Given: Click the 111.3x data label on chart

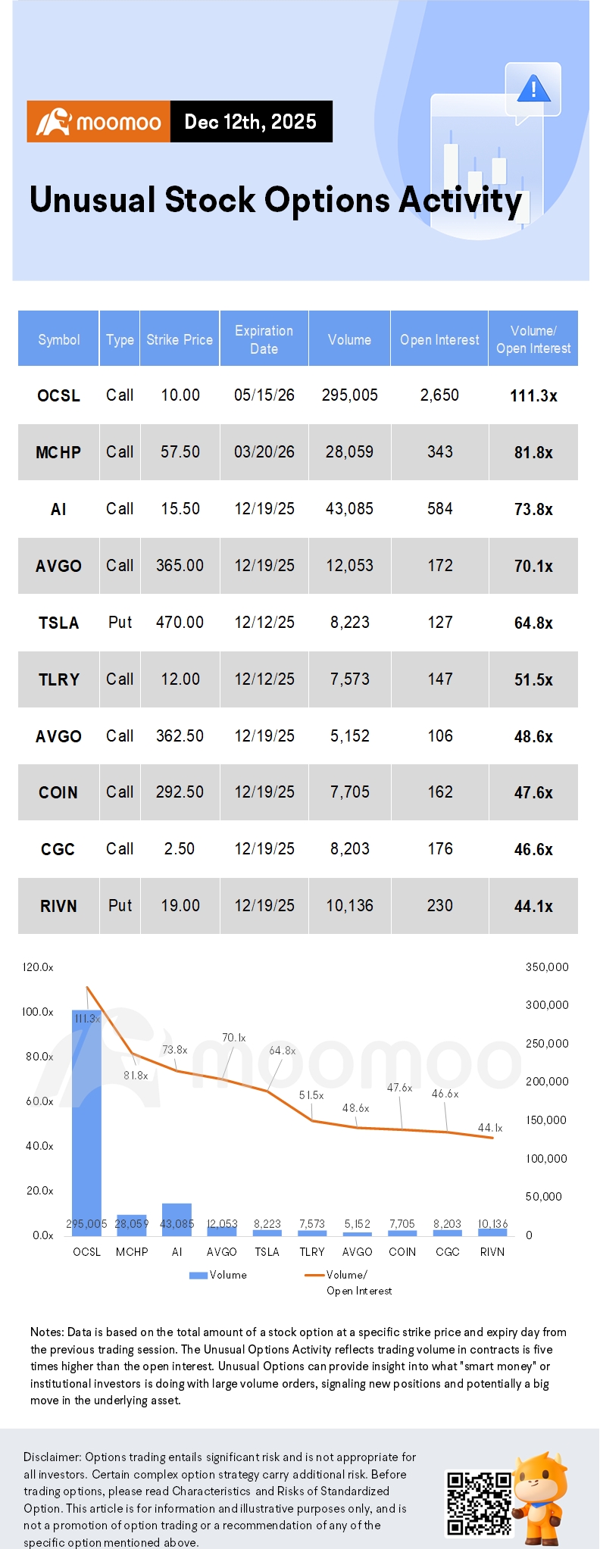Looking at the screenshot, I should tap(87, 1019).
